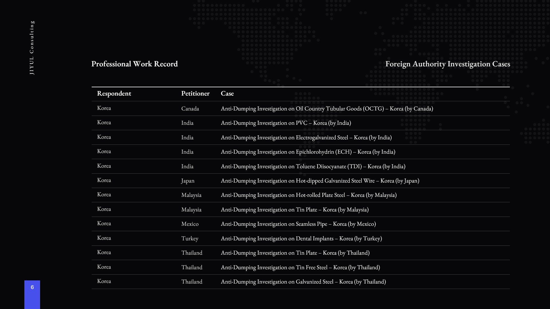Screen dimensions: 550x309
Task: Click the 'Professional Work Record' heading
Action: tap(134, 64)
